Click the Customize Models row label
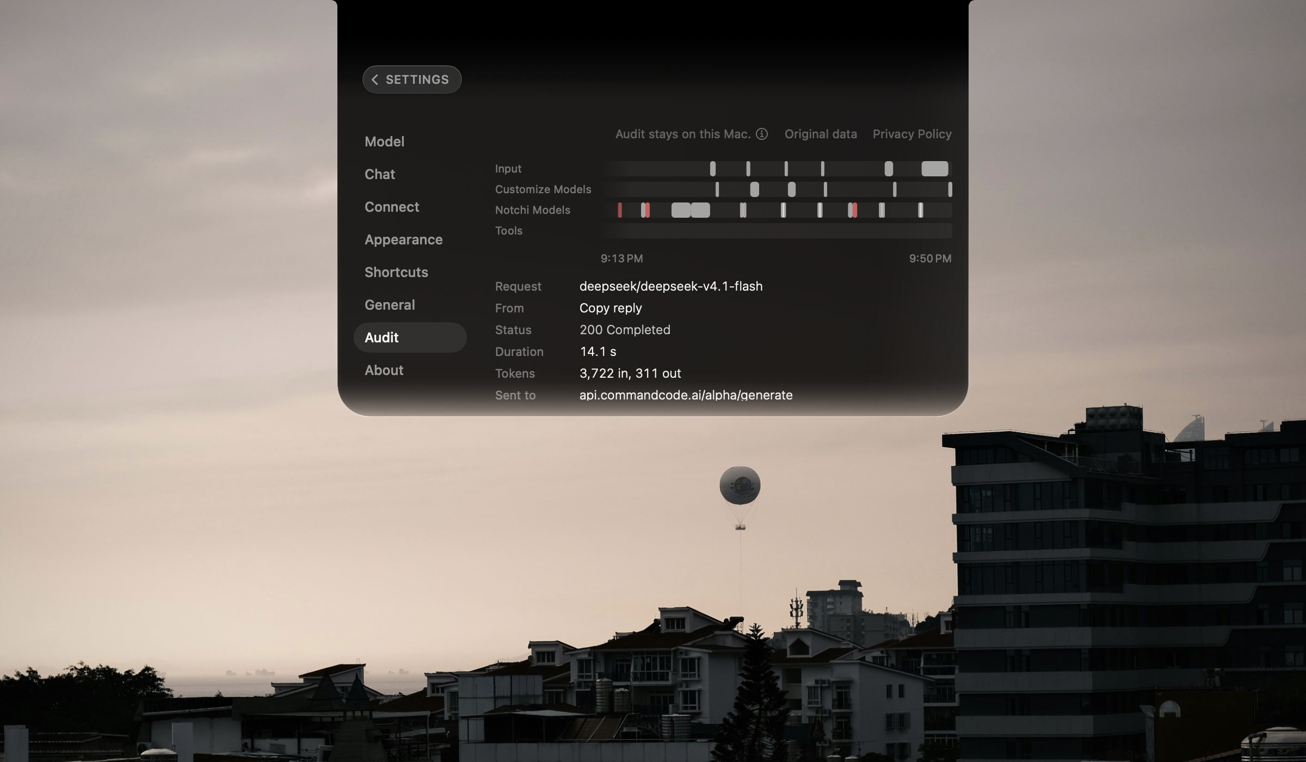Viewport: 1306px width, 762px height. click(x=543, y=189)
